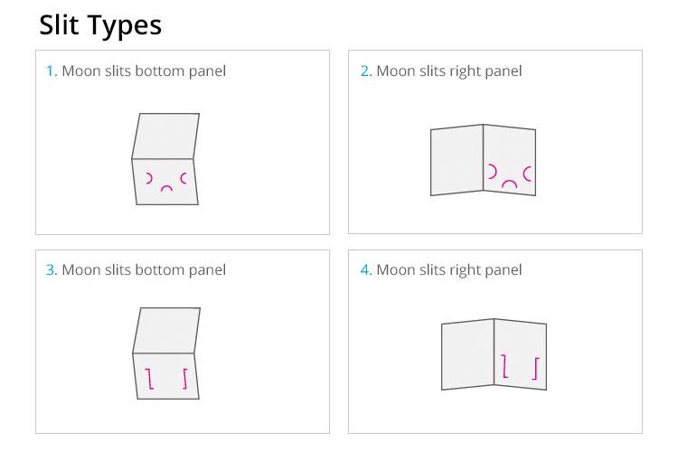Screen dimensions: 678x452
Task: Click the "Slit Types" heading
Action: pos(100,25)
